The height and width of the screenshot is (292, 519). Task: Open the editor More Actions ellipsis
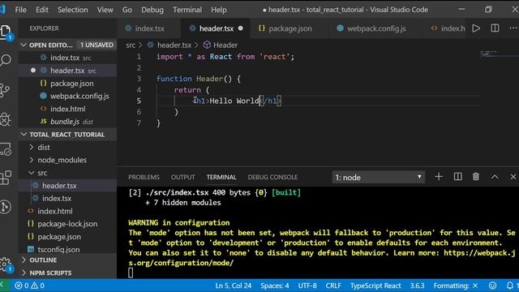pos(513,28)
